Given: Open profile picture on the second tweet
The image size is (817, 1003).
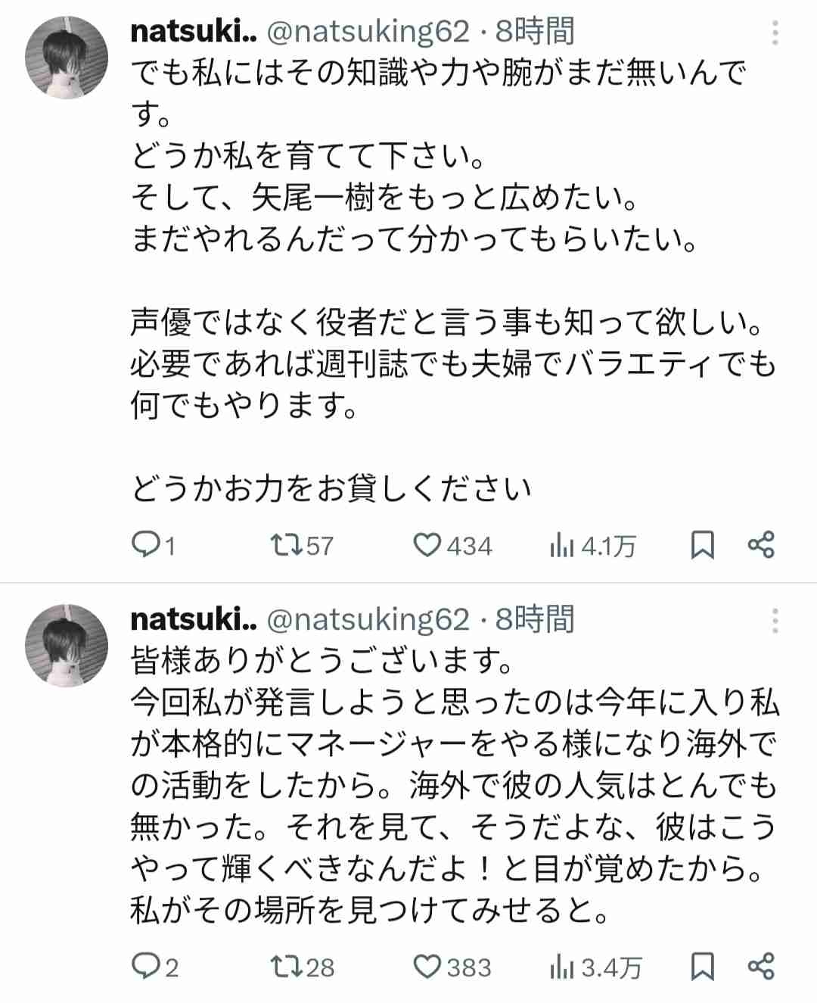Looking at the screenshot, I should tap(67, 646).
